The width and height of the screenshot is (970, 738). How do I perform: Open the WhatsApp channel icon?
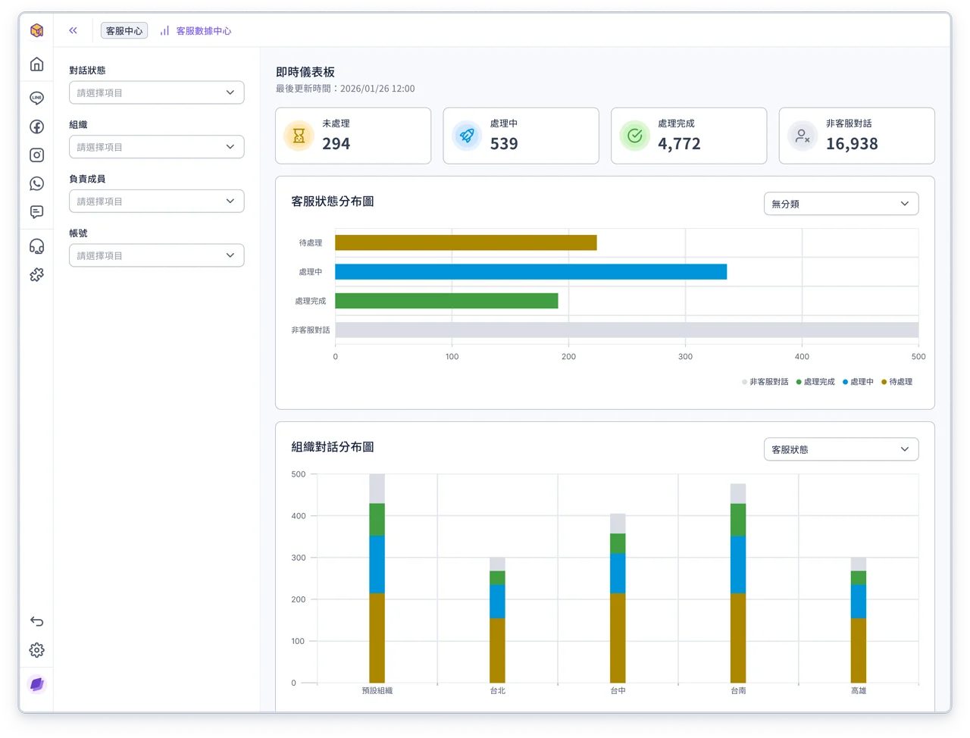pyautogui.click(x=36, y=183)
